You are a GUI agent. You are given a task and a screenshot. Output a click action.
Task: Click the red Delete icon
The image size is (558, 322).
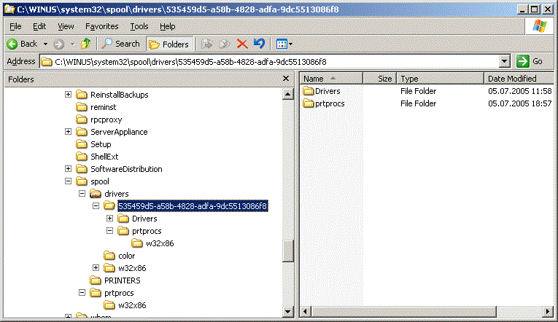[x=242, y=44]
